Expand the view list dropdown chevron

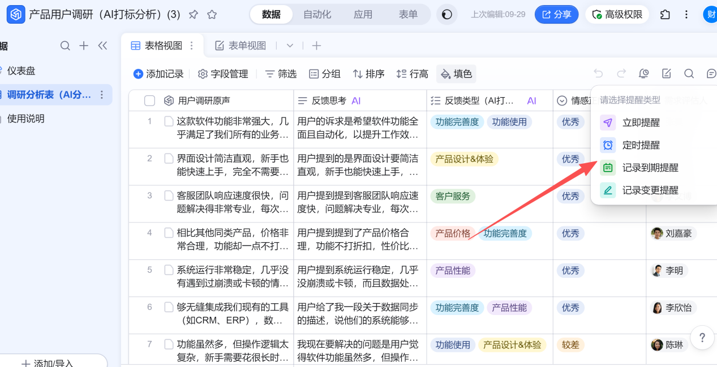(x=290, y=46)
